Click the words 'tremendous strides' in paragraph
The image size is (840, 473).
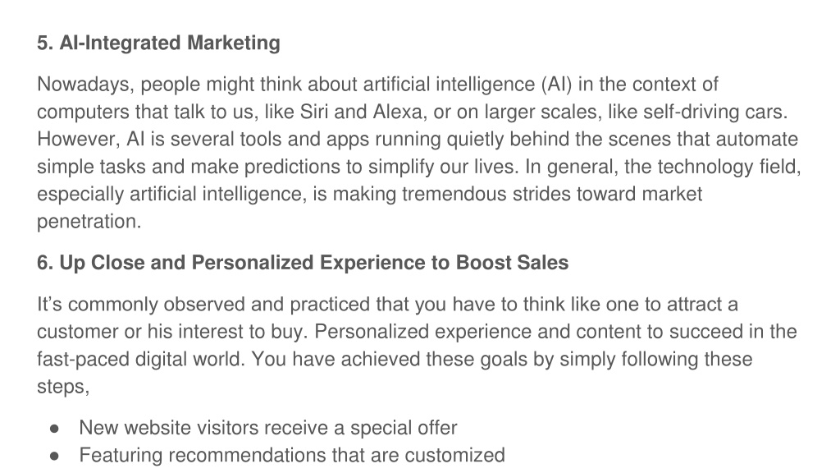pos(486,194)
